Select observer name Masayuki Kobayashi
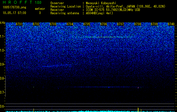Screen dimensions: 177x112 click(101, 3)
